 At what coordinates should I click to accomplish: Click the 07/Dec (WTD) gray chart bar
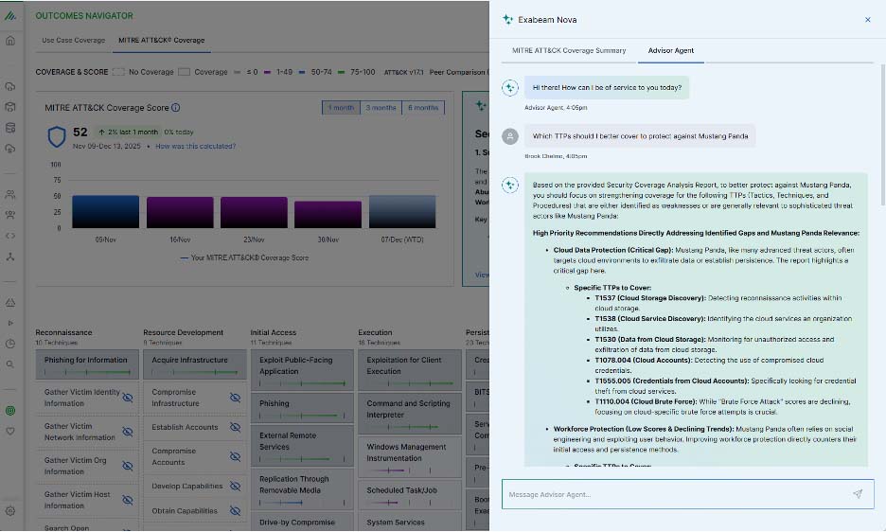click(x=402, y=212)
